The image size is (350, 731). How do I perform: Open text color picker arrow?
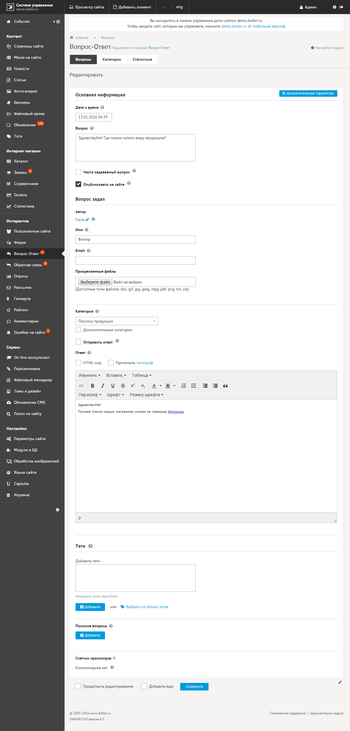coord(160,386)
